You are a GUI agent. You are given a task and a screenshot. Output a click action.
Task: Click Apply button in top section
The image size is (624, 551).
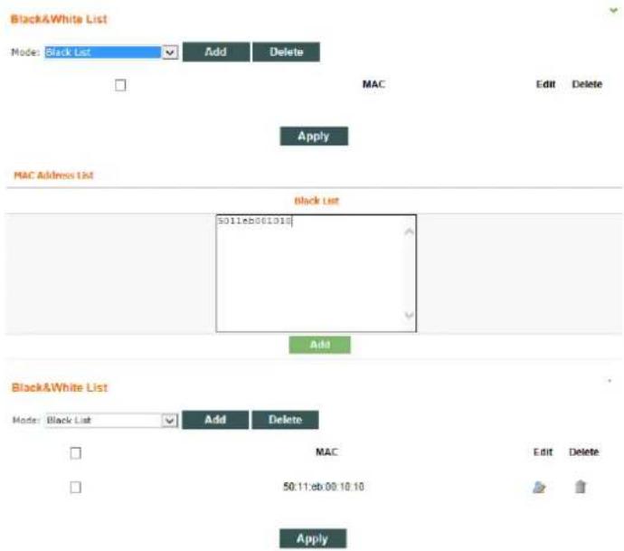(314, 136)
